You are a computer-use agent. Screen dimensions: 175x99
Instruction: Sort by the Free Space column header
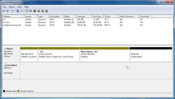pyautogui.click(x=98, y=16)
